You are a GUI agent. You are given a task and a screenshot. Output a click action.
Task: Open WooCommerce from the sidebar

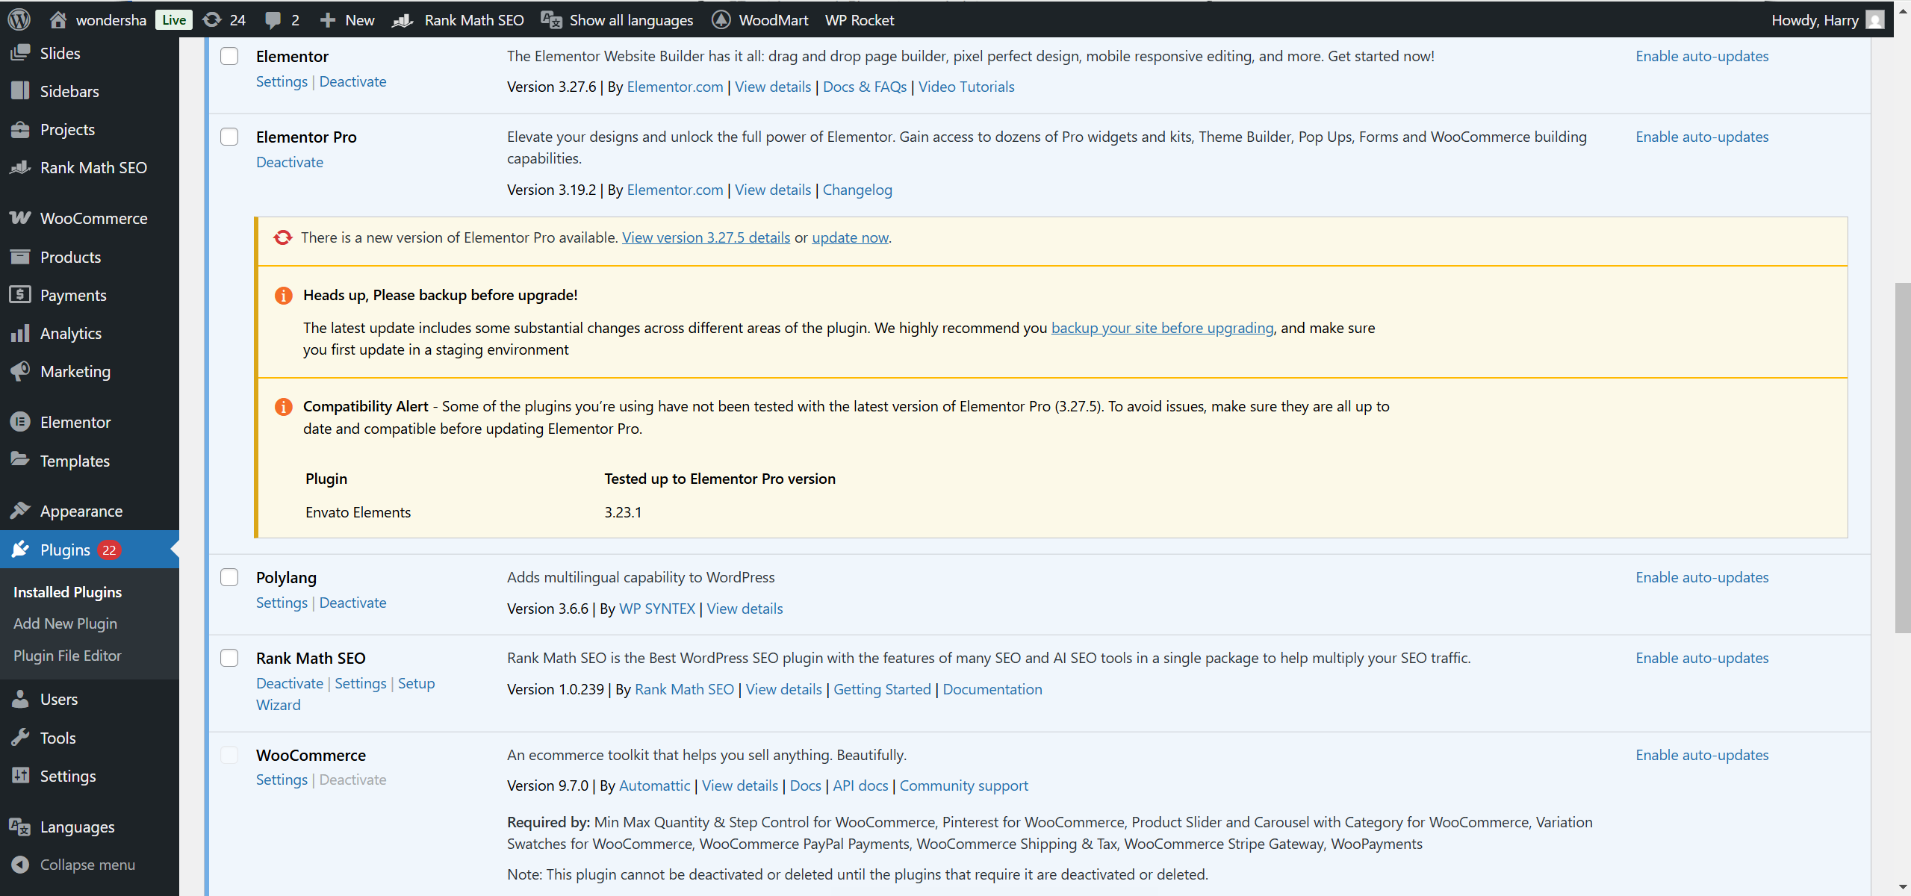pos(93,218)
